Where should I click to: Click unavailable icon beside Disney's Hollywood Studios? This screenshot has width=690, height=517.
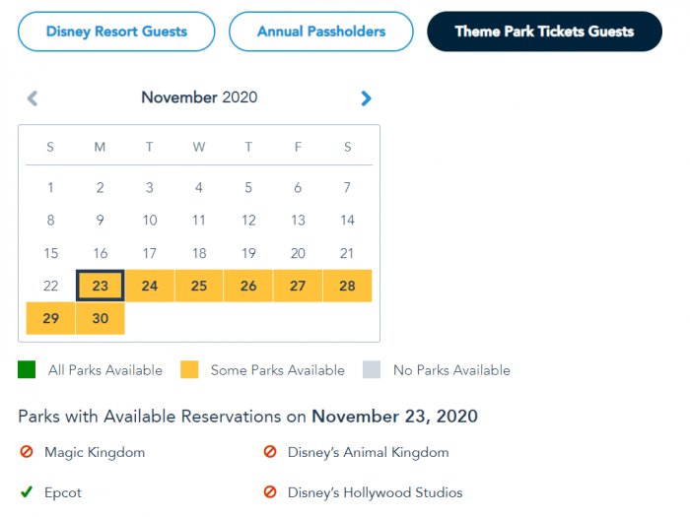point(270,492)
